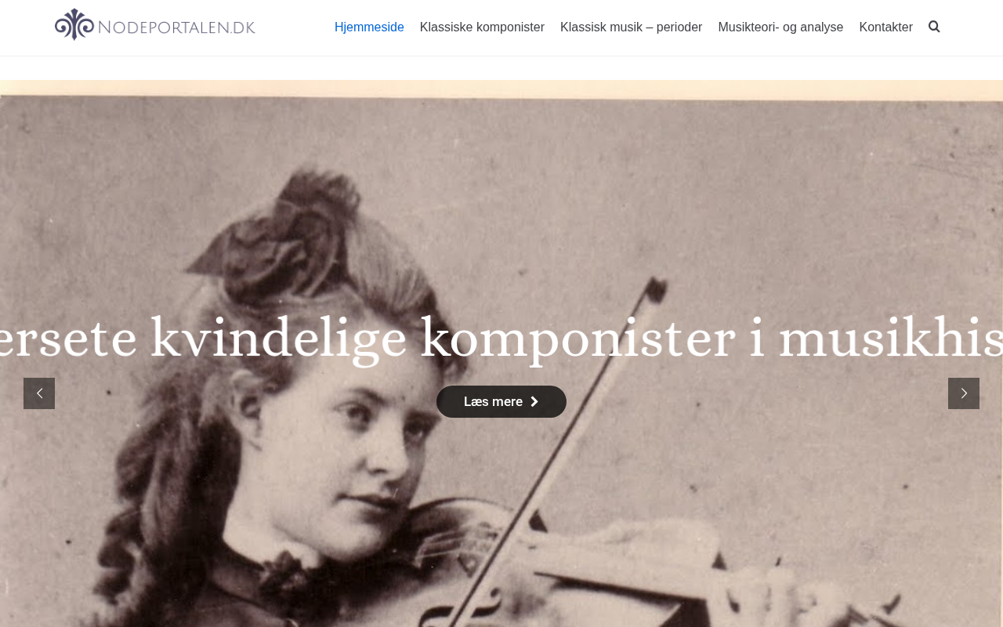The width and height of the screenshot is (1003, 627).
Task: Select Klassisk musik – perioder menu item
Action: [631, 27]
